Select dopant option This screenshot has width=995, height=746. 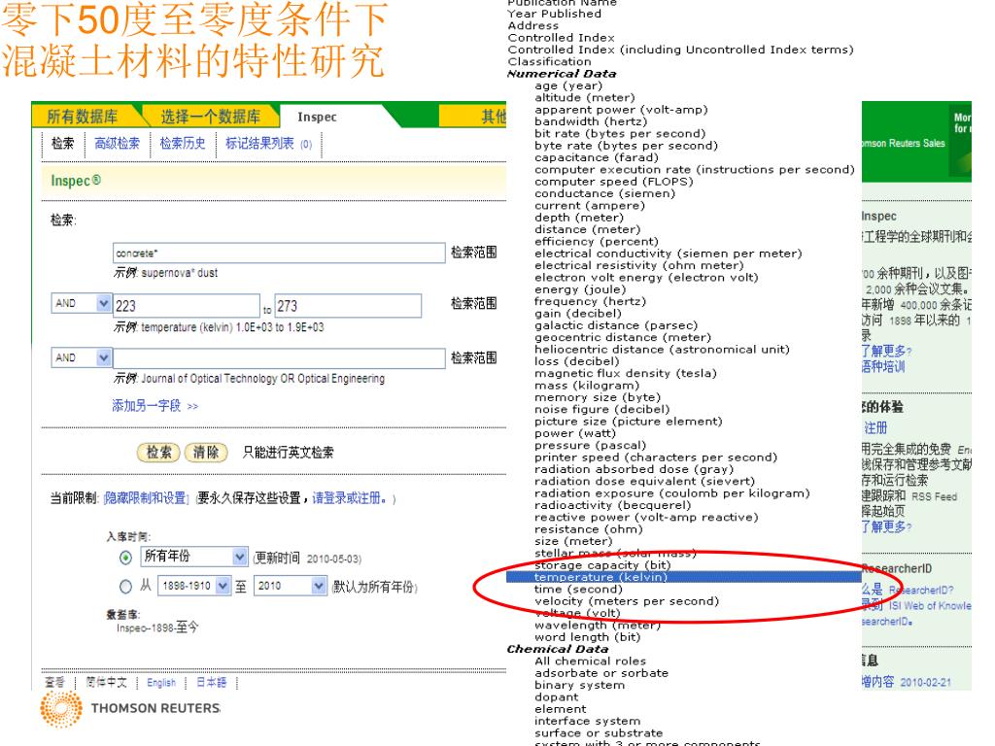(x=556, y=697)
